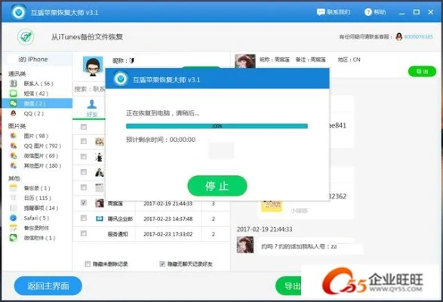
Task: Uncheck the 周震莲 row checkbox
Action: (84, 203)
